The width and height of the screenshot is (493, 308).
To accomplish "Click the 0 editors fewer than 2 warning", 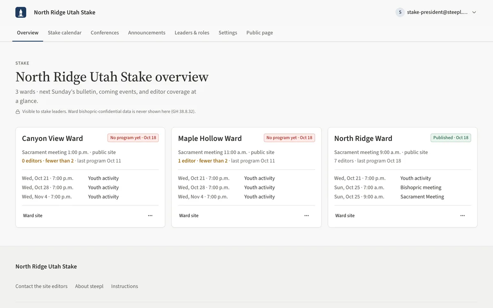I will click(x=48, y=161).
